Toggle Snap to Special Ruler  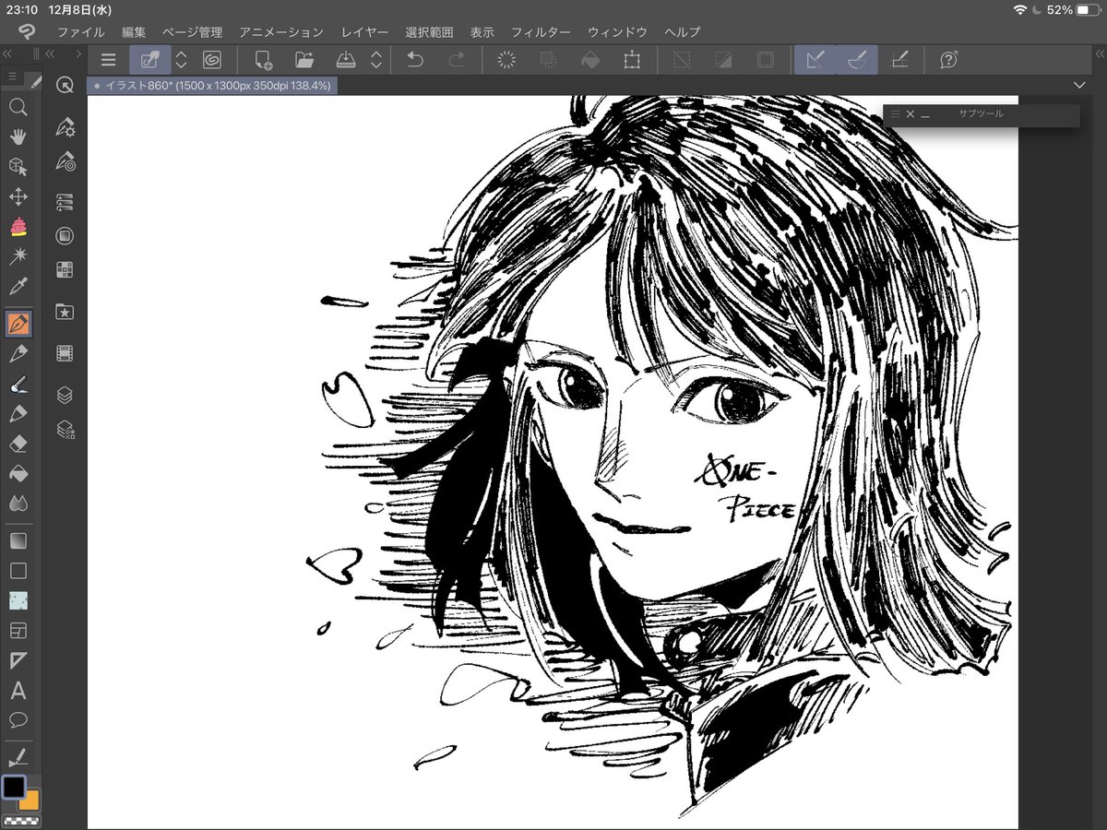[x=857, y=60]
